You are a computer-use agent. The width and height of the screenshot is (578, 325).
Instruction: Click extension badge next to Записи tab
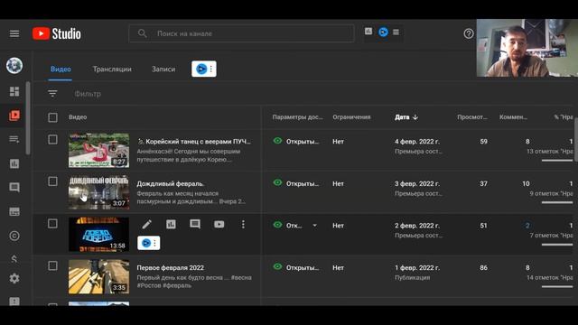click(x=204, y=69)
